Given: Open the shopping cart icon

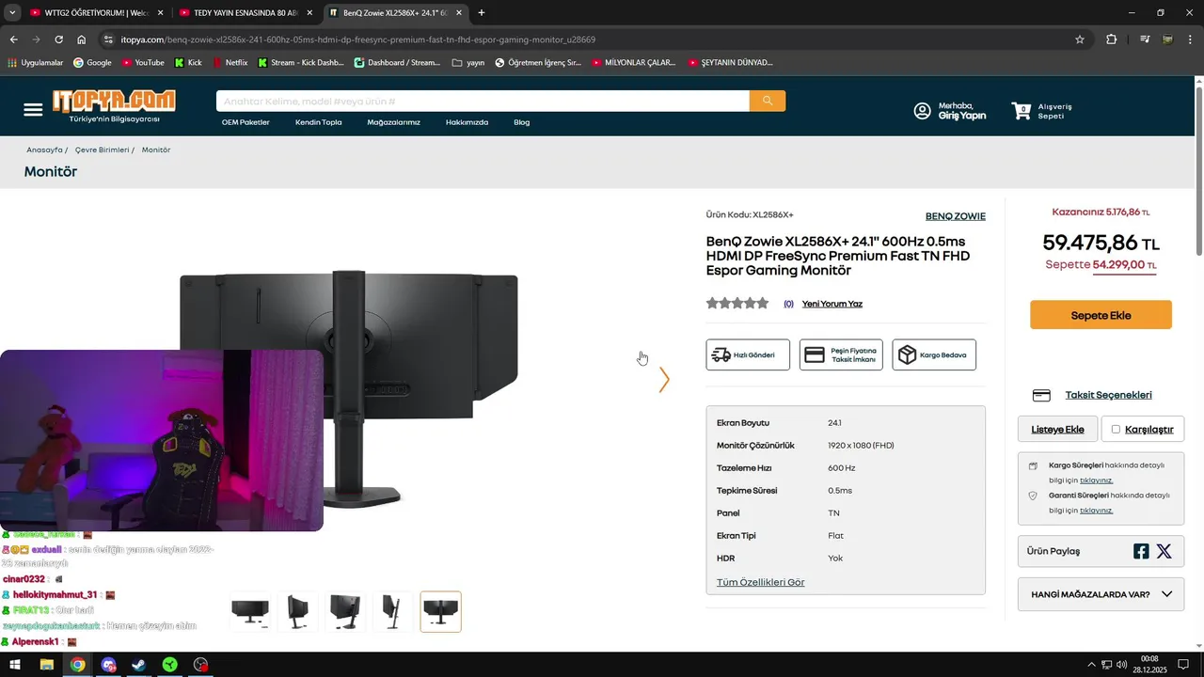Looking at the screenshot, I should [x=1021, y=111].
